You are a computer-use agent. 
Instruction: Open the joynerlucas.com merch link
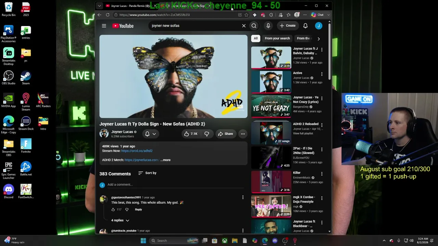tap(141, 160)
